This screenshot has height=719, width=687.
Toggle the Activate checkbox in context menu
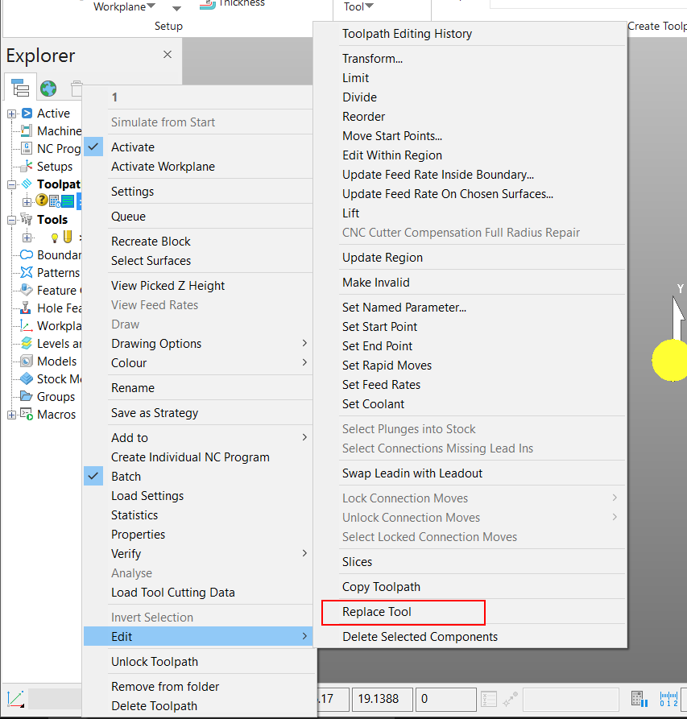(93, 147)
